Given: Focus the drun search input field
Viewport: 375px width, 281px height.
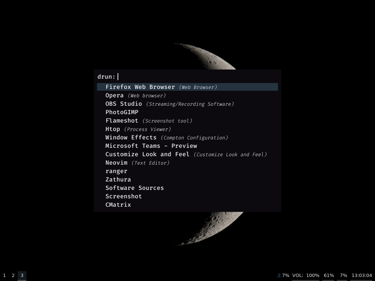Looking at the screenshot, I should point(197,77).
